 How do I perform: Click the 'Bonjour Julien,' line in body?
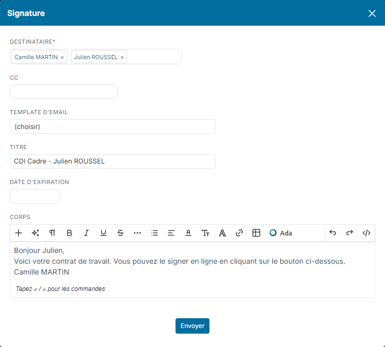pos(39,250)
